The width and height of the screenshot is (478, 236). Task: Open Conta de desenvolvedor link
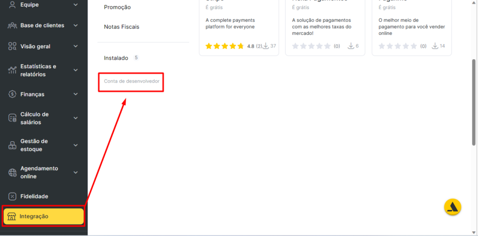point(131,81)
